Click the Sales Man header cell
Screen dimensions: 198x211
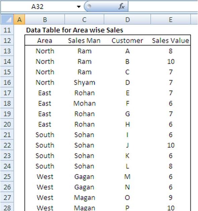pos(84,41)
